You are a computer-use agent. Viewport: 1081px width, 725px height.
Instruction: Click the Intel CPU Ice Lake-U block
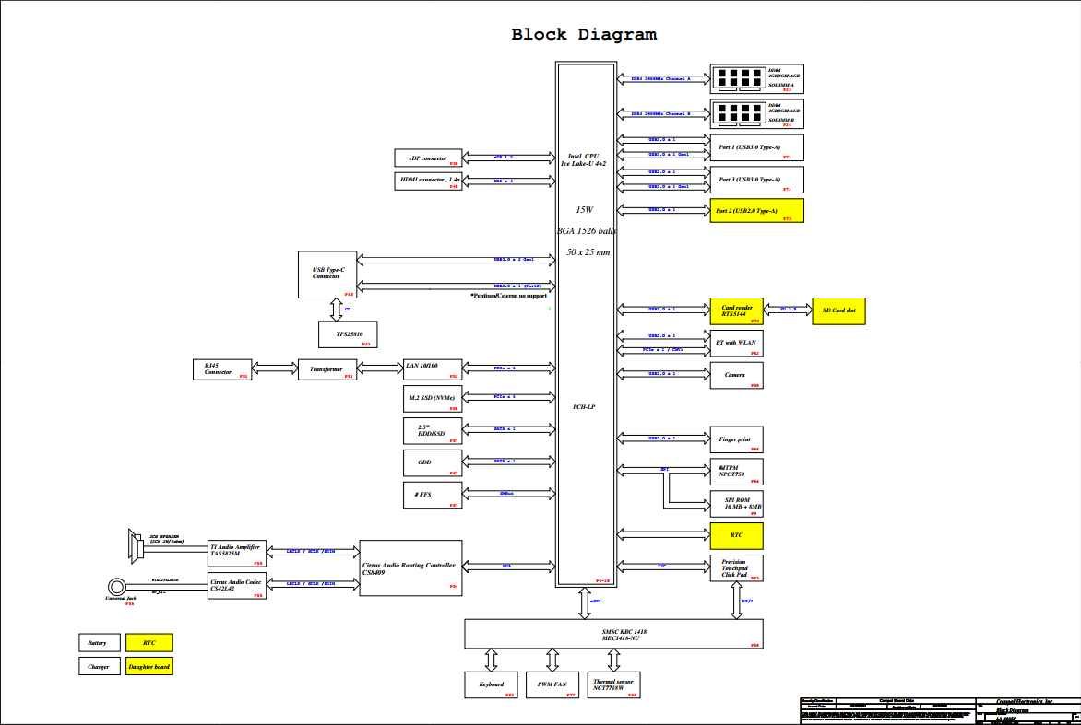[x=586, y=324]
